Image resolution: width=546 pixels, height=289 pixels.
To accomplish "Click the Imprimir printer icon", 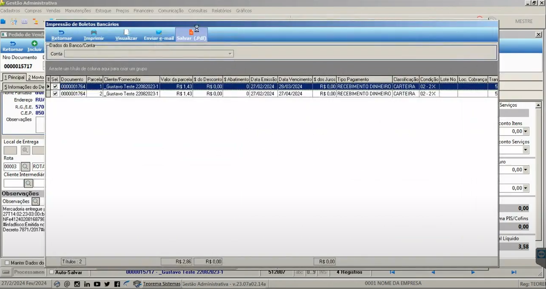I will tap(94, 32).
